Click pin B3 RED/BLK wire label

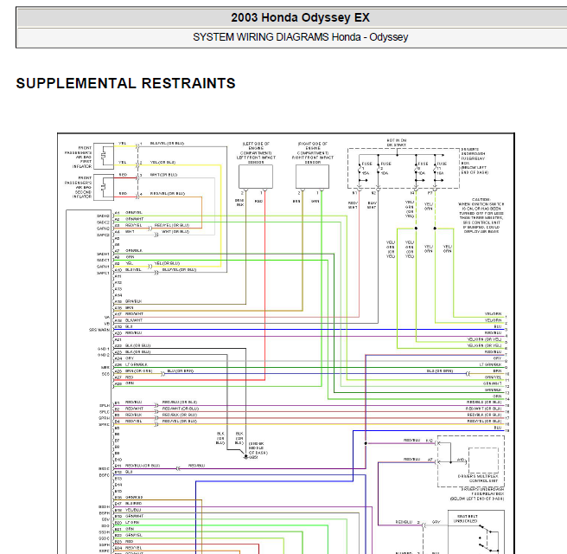133,415
